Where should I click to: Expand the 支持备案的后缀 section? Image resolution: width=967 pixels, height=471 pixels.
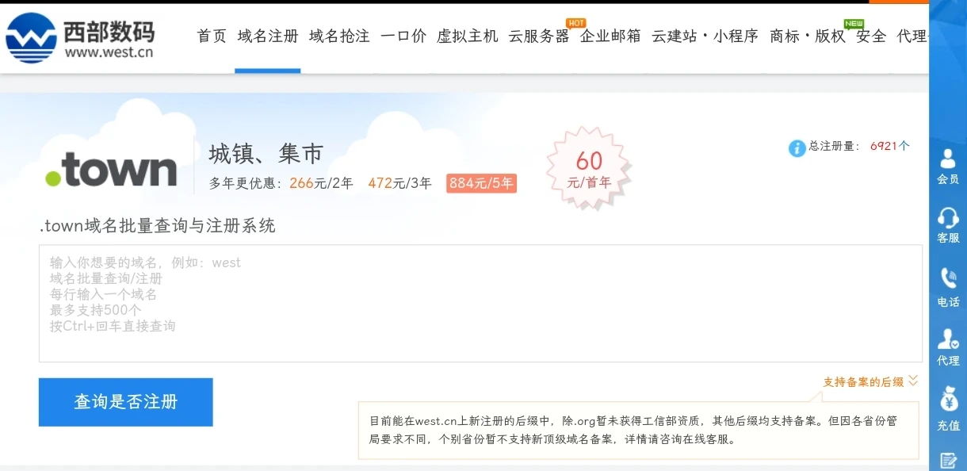pos(870,381)
